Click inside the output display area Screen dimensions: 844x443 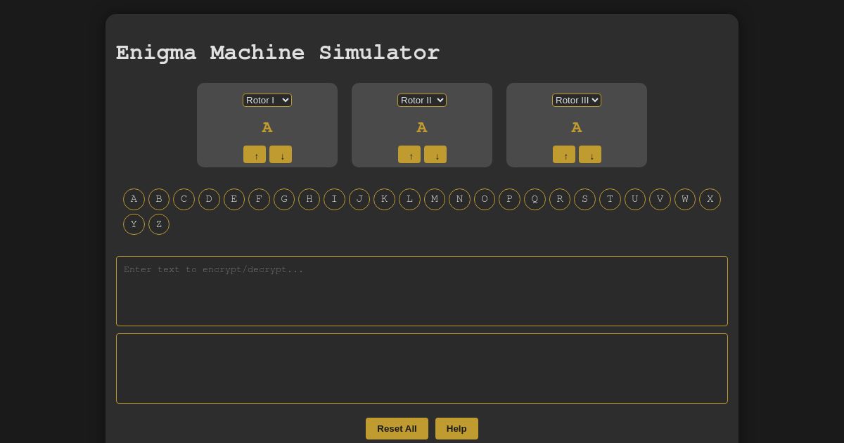[422, 368]
